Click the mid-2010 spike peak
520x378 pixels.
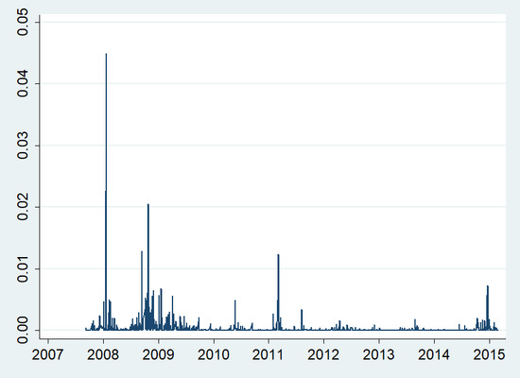pos(234,301)
